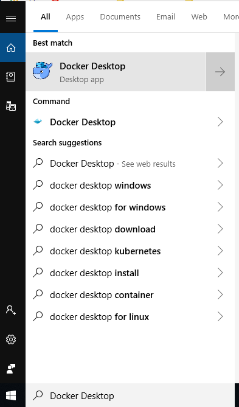239x407 pixels.
Task: Switch to the Email tab
Action: tap(165, 17)
